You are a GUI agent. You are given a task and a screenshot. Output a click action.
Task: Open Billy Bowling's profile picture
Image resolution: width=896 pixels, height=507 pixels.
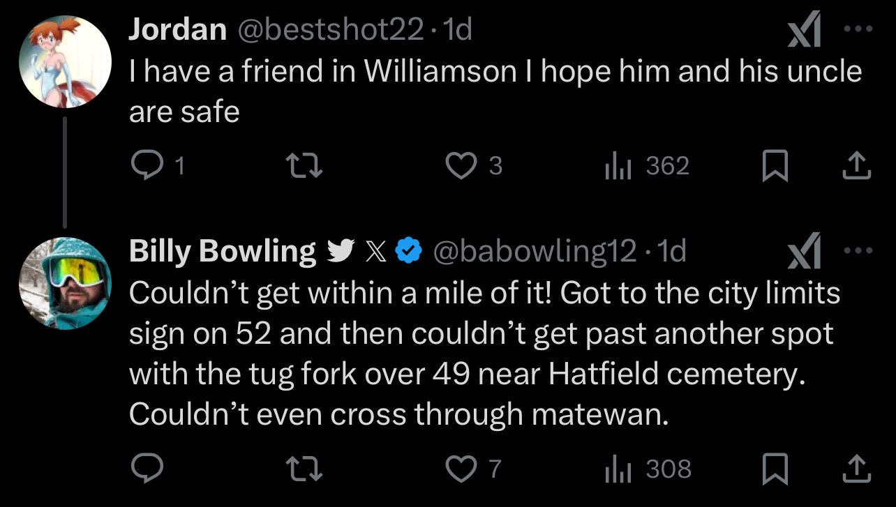pyautogui.click(x=65, y=282)
